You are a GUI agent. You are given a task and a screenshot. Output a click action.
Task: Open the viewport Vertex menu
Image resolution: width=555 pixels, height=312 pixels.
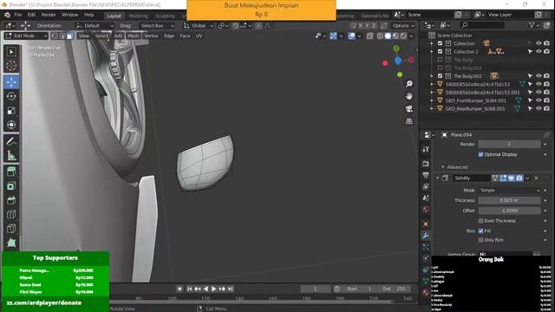tap(151, 36)
